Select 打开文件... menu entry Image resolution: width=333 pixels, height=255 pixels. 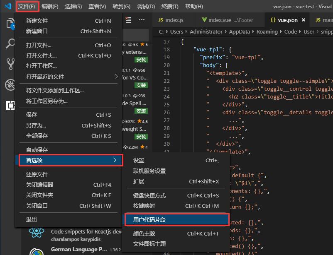click(69, 45)
